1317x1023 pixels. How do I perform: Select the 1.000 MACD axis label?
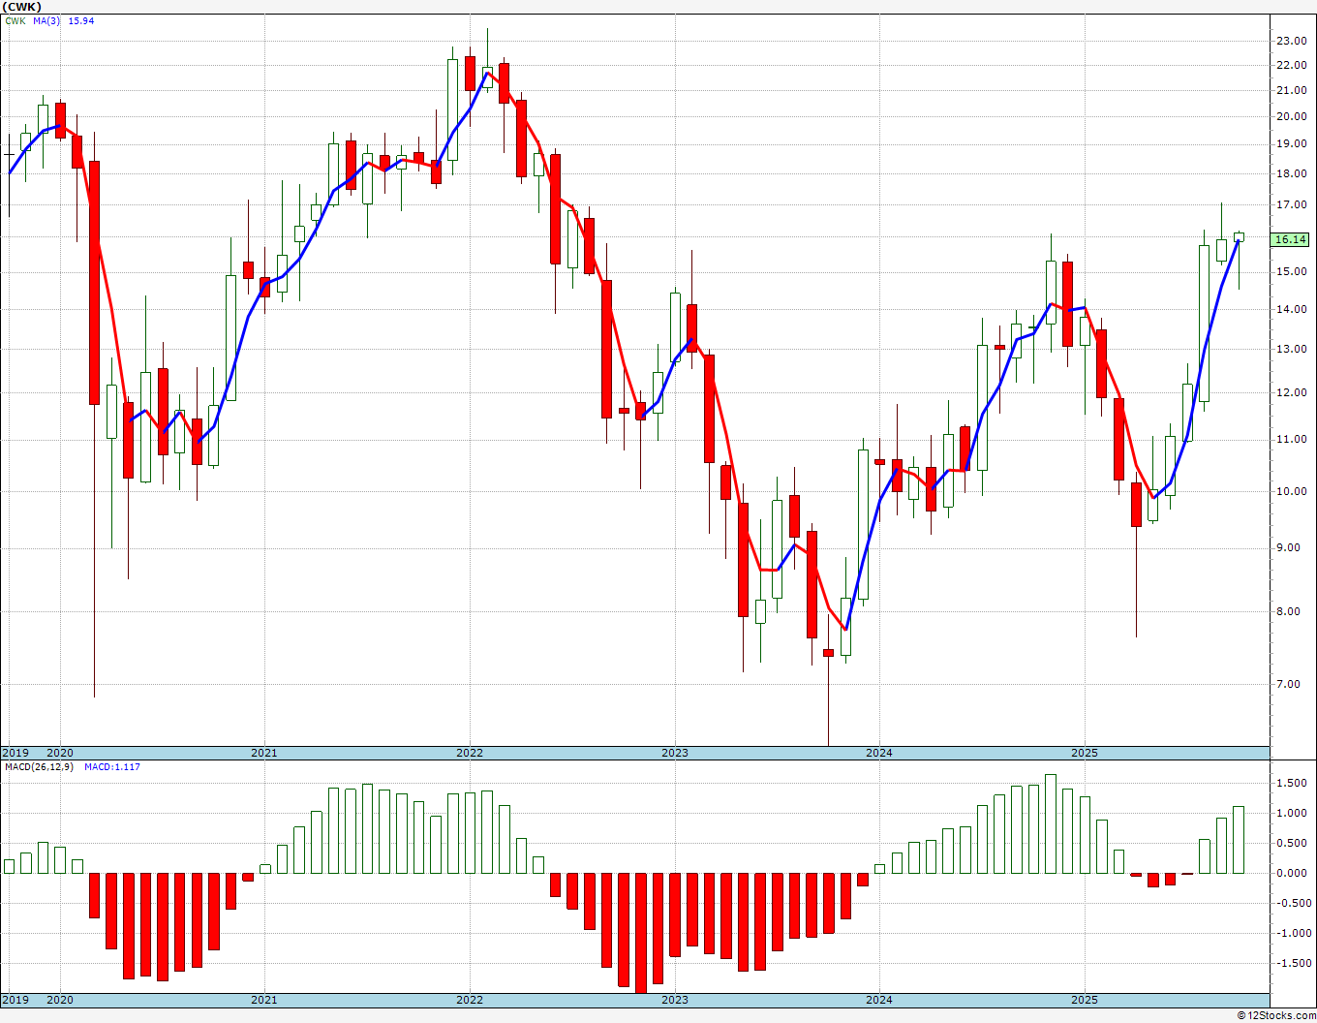1294,813
